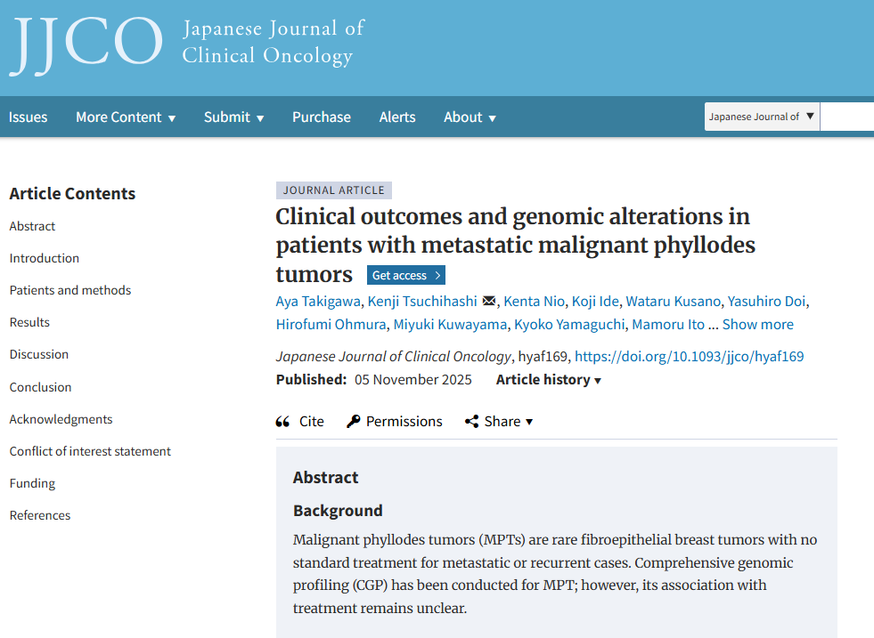The width and height of the screenshot is (874, 638).
Task: Open the Issues menu item
Action: point(28,117)
